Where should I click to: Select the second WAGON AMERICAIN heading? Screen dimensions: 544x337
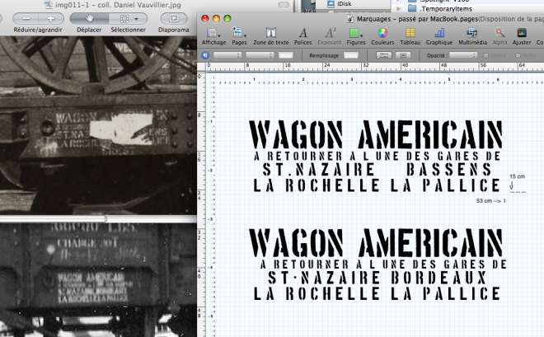pos(376,243)
